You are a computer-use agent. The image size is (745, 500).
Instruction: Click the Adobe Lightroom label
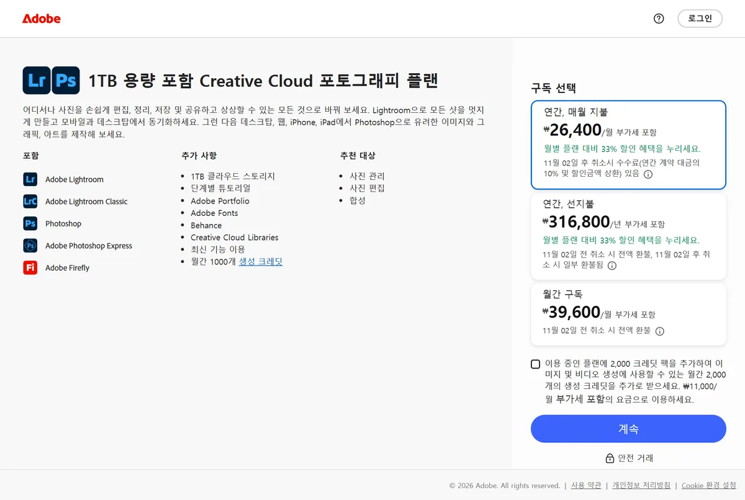tap(74, 180)
